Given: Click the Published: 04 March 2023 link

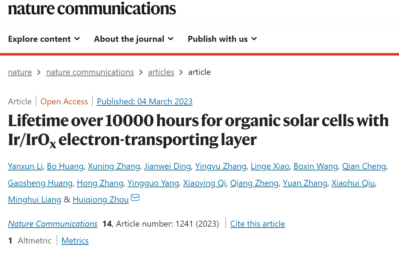Looking at the screenshot, I should point(145,102).
